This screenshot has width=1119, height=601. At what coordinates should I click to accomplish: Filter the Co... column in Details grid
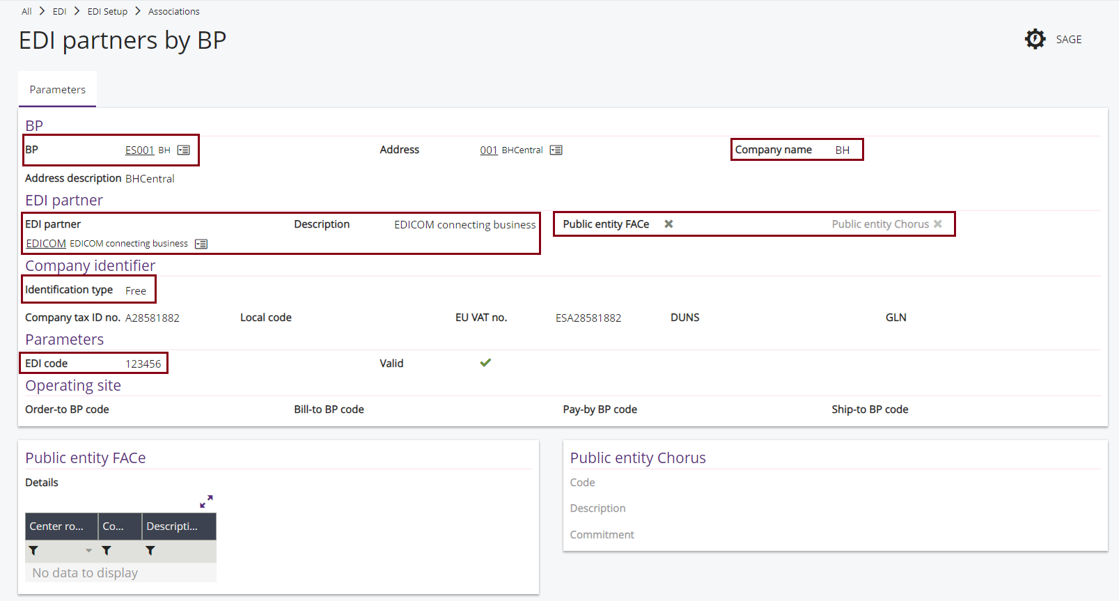(x=107, y=551)
